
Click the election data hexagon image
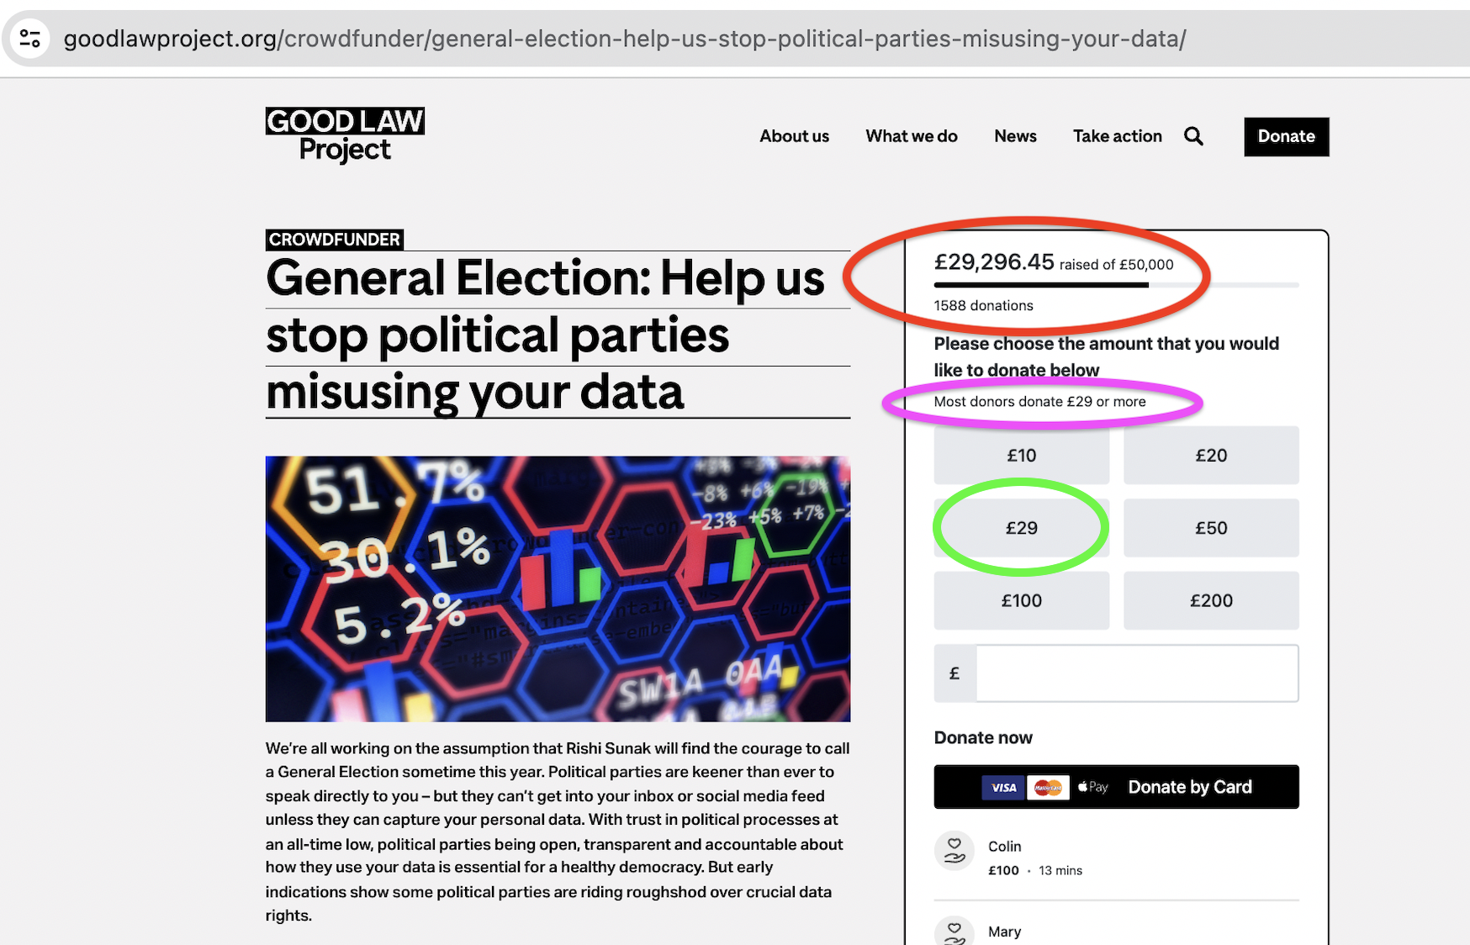coord(558,589)
